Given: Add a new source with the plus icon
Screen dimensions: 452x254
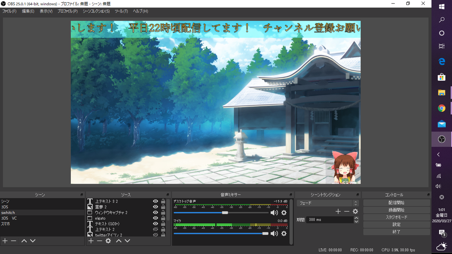Looking at the screenshot, I should pyautogui.click(x=91, y=241).
